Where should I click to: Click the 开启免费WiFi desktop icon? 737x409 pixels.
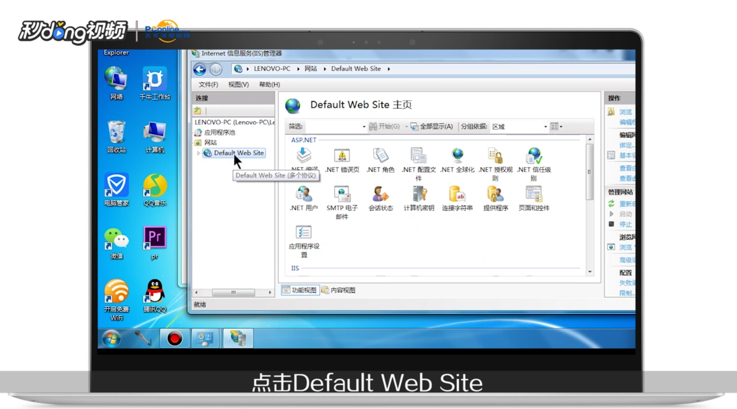[x=116, y=300]
